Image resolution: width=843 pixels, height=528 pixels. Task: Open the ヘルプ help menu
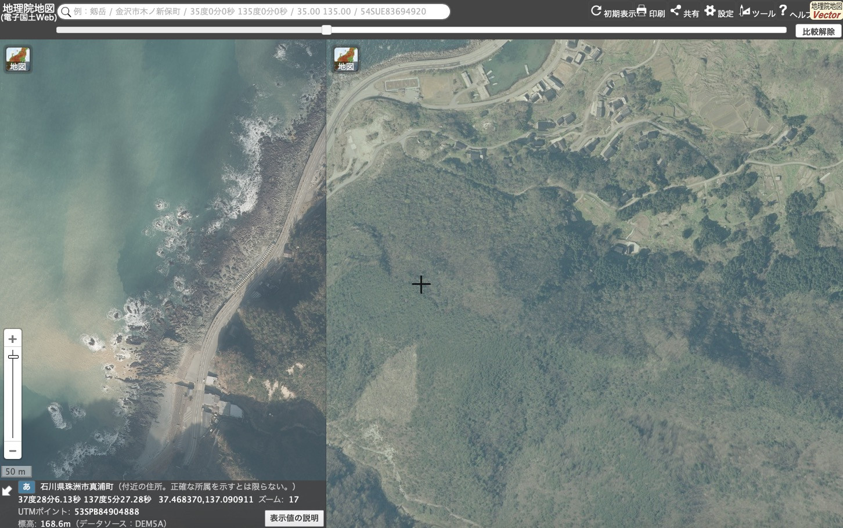pyautogui.click(x=793, y=12)
